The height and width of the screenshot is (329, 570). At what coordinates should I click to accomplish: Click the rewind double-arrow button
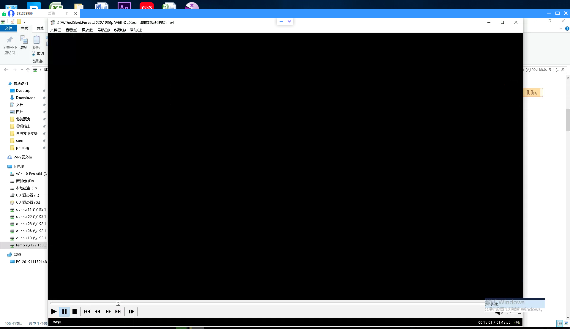coord(97,311)
